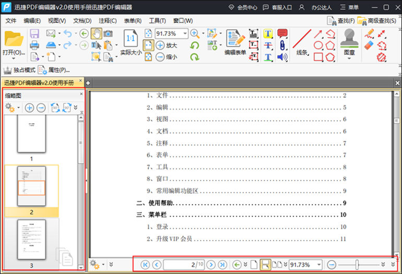Attach a file with paperclip tool

pyautogui.click(x=282, y=45)
